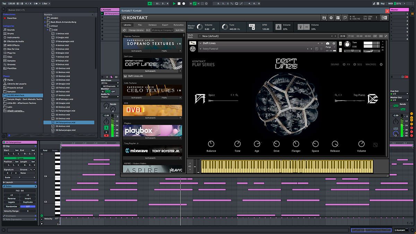Image resolution: width=416 pixels, height=234 pixels.
Task: Click the Kontakt save disk icon
Action: point(324,18)
